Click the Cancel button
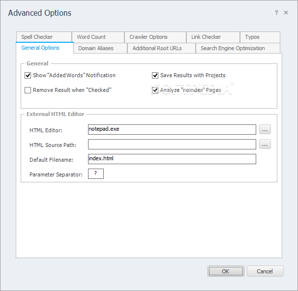 (x=265, y=271)
